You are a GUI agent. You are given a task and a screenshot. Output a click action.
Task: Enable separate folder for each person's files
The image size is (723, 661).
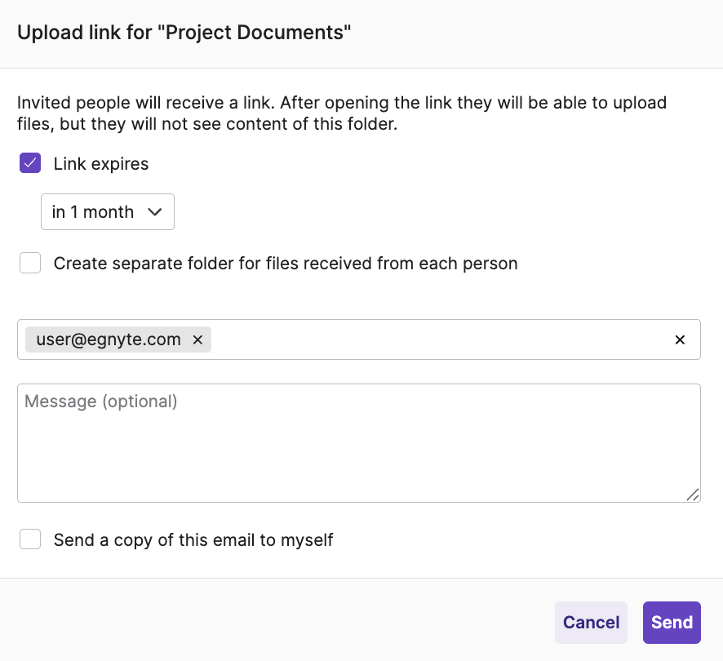(x=29, y=263)
